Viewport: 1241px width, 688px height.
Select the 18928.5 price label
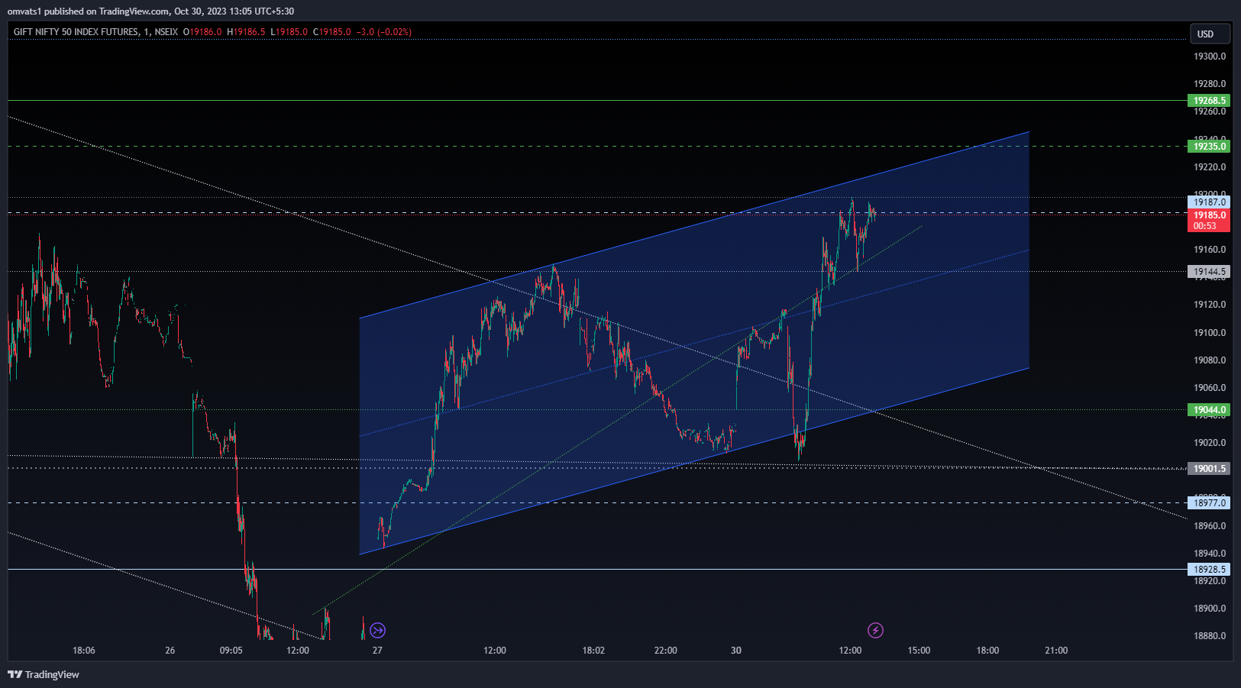tap(1209, 570)
